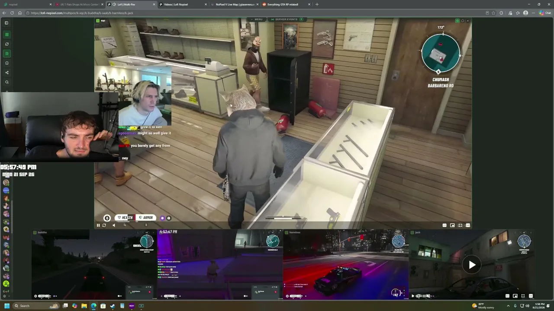Enter fullscreen on the main stream
Screen dimensions: 554x311
[460, 225]
